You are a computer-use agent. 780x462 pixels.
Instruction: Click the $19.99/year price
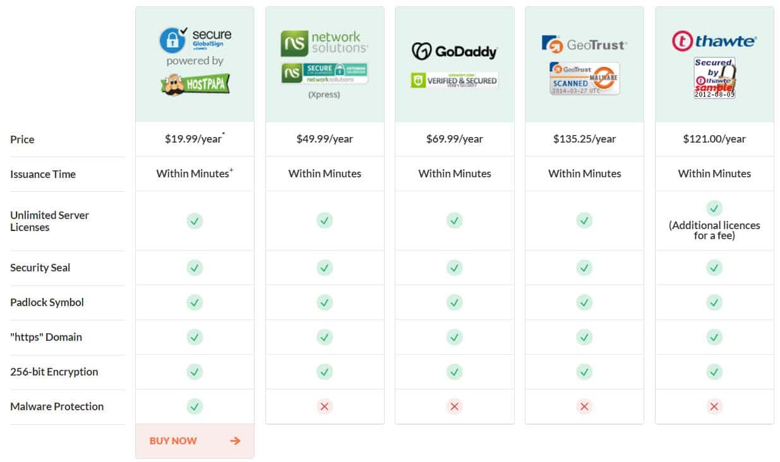[195, 139]
